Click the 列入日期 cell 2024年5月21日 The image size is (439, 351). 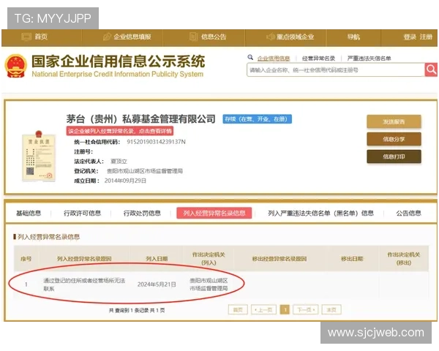[157, 284]
